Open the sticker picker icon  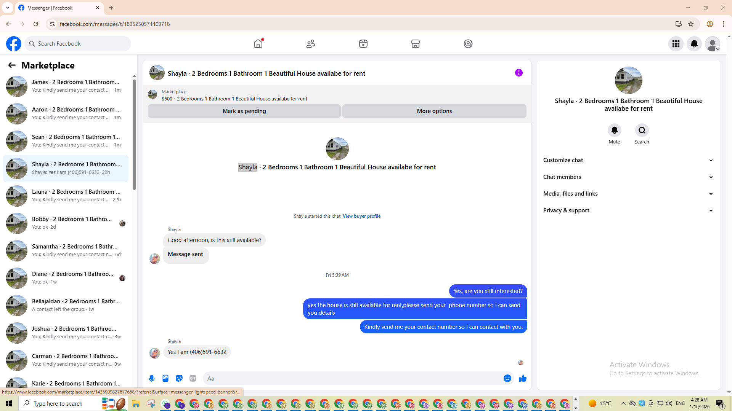[179, 378]
